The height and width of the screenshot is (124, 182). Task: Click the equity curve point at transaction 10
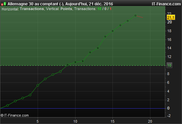point(75,62)
